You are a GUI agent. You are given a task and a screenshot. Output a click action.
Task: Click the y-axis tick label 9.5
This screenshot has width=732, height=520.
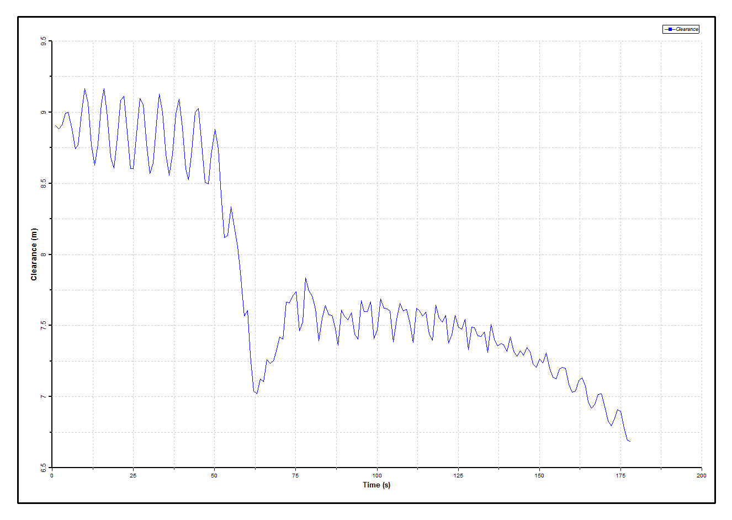tap(43, 41)
